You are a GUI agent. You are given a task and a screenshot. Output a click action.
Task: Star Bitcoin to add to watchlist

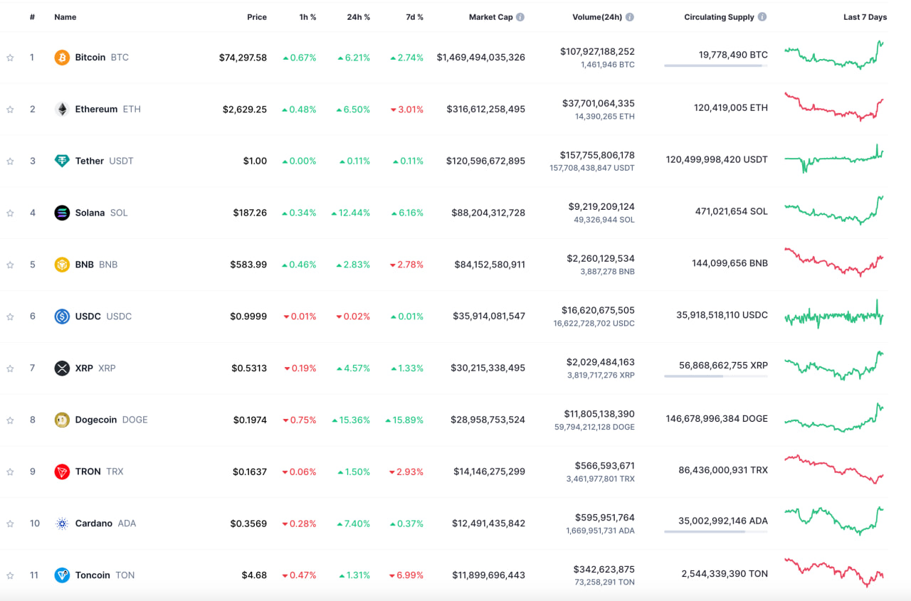(x=10, y=58)
